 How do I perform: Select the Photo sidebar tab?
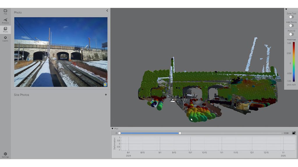[5, 30]
